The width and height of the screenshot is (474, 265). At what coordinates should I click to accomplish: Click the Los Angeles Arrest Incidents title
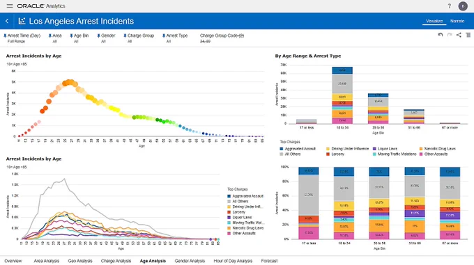pyautogui.click(x=82, y=21)
